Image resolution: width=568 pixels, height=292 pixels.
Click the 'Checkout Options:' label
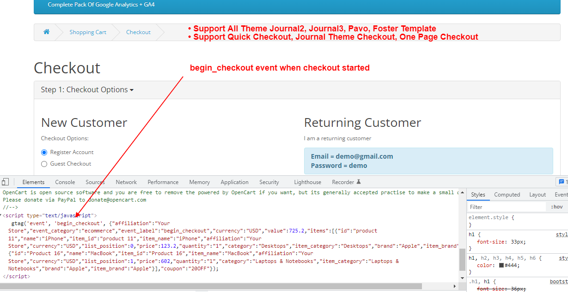coord(65,138)
